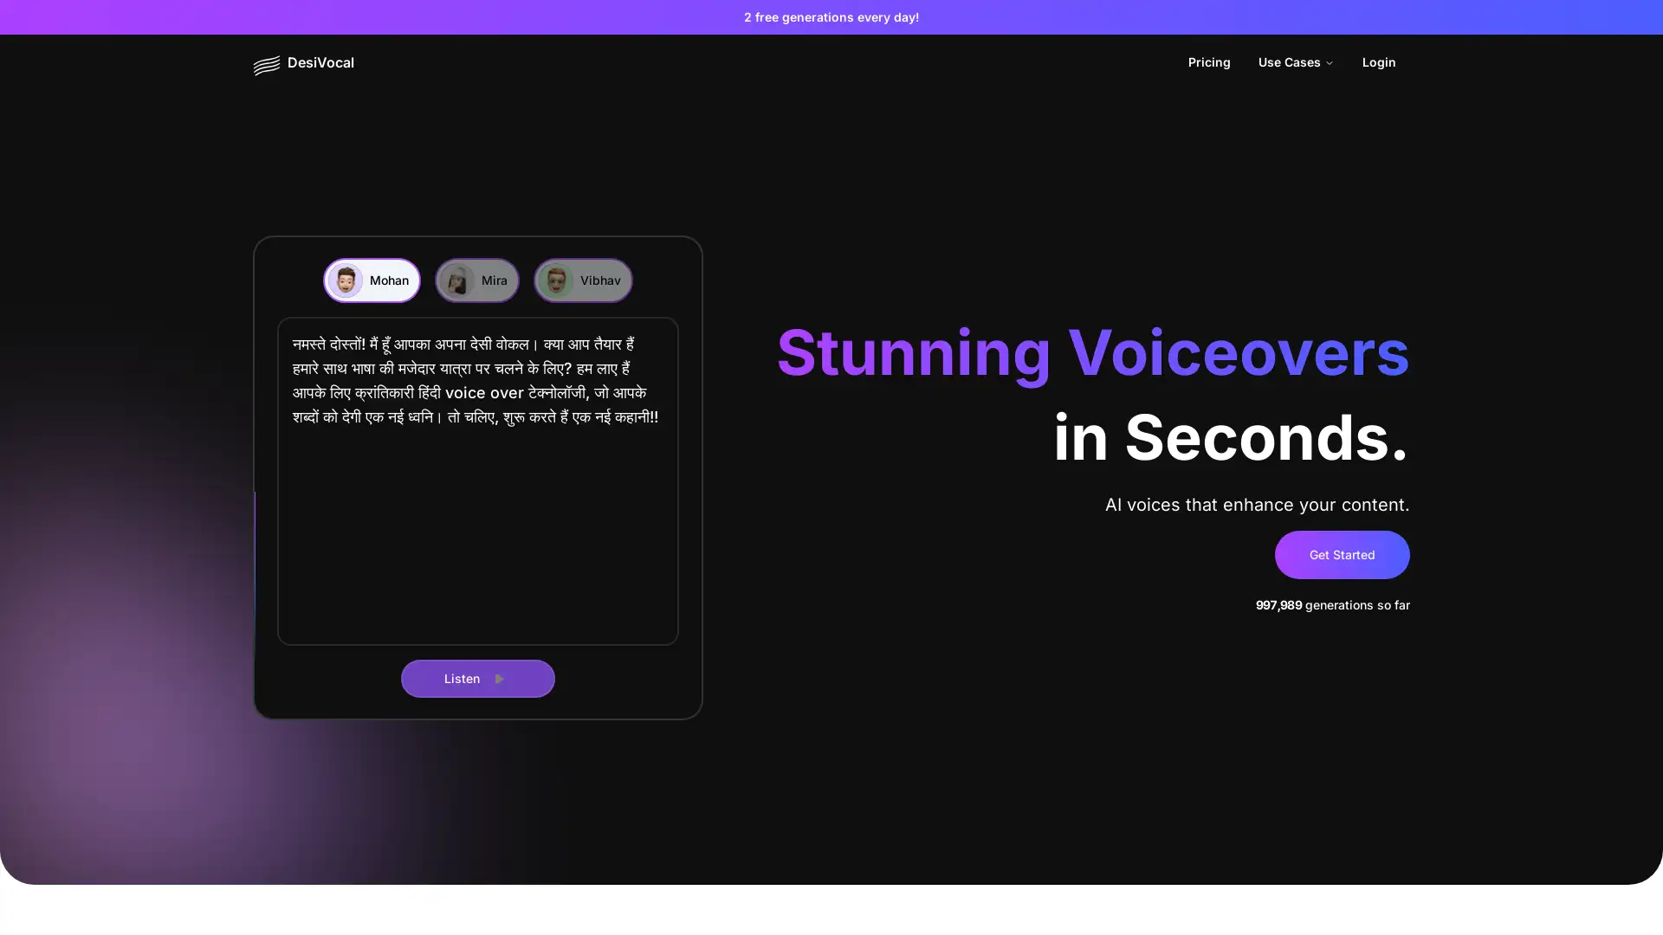Click the Vibhav voice avatar icon
Viewport: 1663px width, 935px height.
(554, 280)
